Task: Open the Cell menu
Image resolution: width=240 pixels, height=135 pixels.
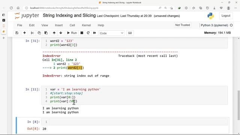Action: [x=72, y=25]
